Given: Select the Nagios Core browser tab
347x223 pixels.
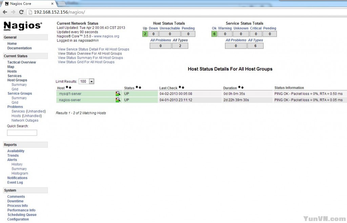Looking at the screenshot, I should (29, 3).
